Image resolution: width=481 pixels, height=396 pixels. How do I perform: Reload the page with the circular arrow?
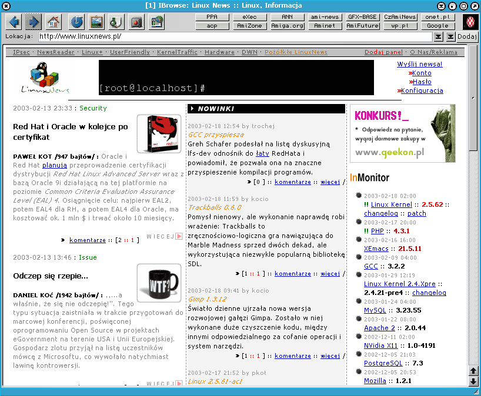click(x=76, y=22)
